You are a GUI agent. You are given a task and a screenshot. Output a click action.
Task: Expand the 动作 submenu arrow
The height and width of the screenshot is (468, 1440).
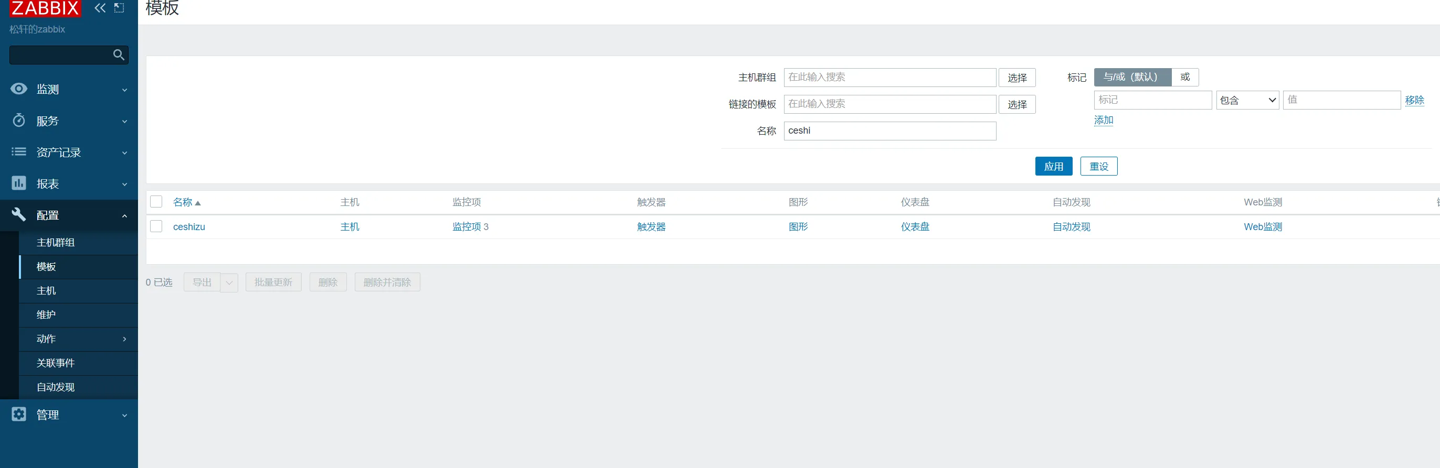click(x=124, y=339)
